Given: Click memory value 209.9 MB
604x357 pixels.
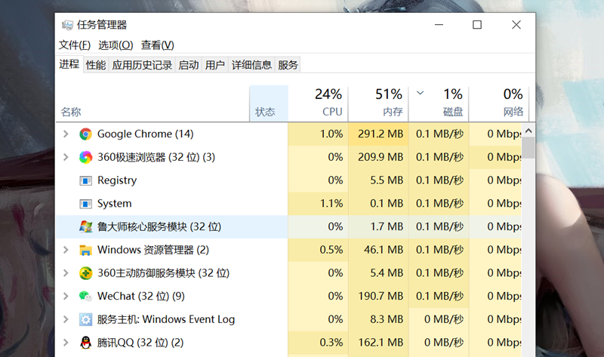Looking at the screenshot, I should pos(381,157).
